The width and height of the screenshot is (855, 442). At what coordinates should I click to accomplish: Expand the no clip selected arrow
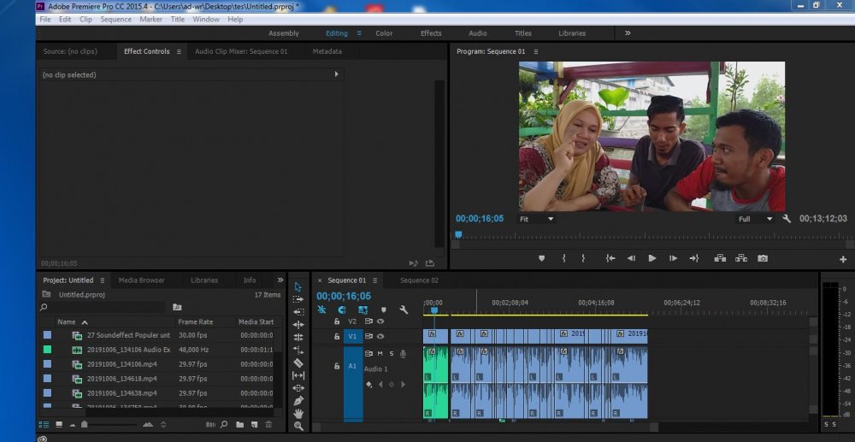(x=336, y=74)
